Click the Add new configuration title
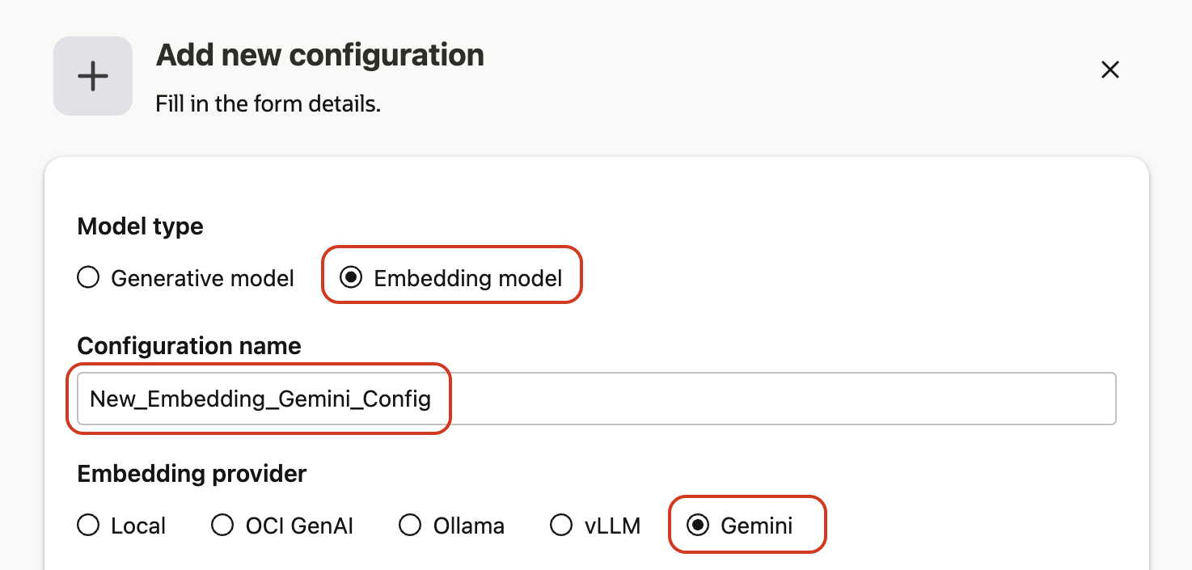 point(319,54)
